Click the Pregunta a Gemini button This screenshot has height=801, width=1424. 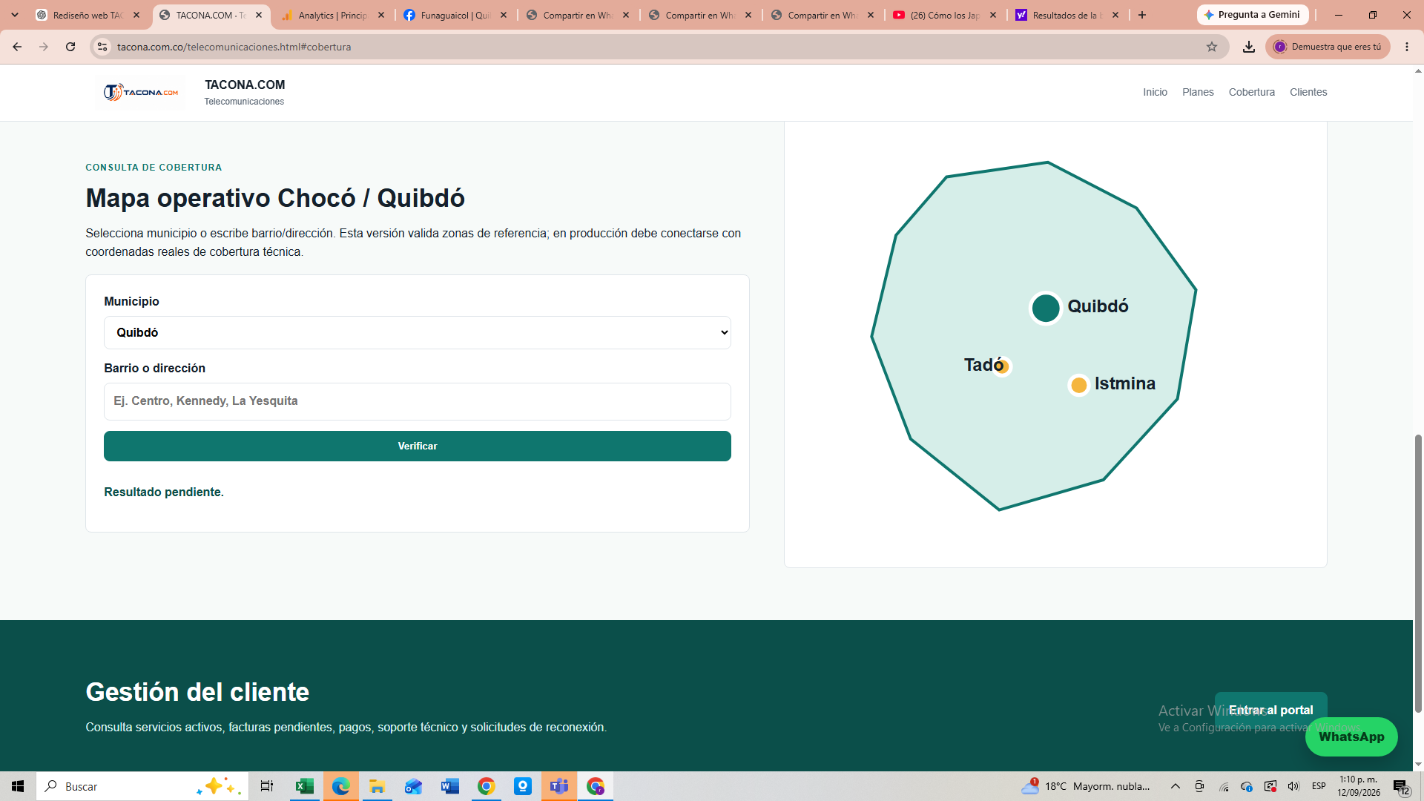pyautogui.click(x=1252, y=15)
